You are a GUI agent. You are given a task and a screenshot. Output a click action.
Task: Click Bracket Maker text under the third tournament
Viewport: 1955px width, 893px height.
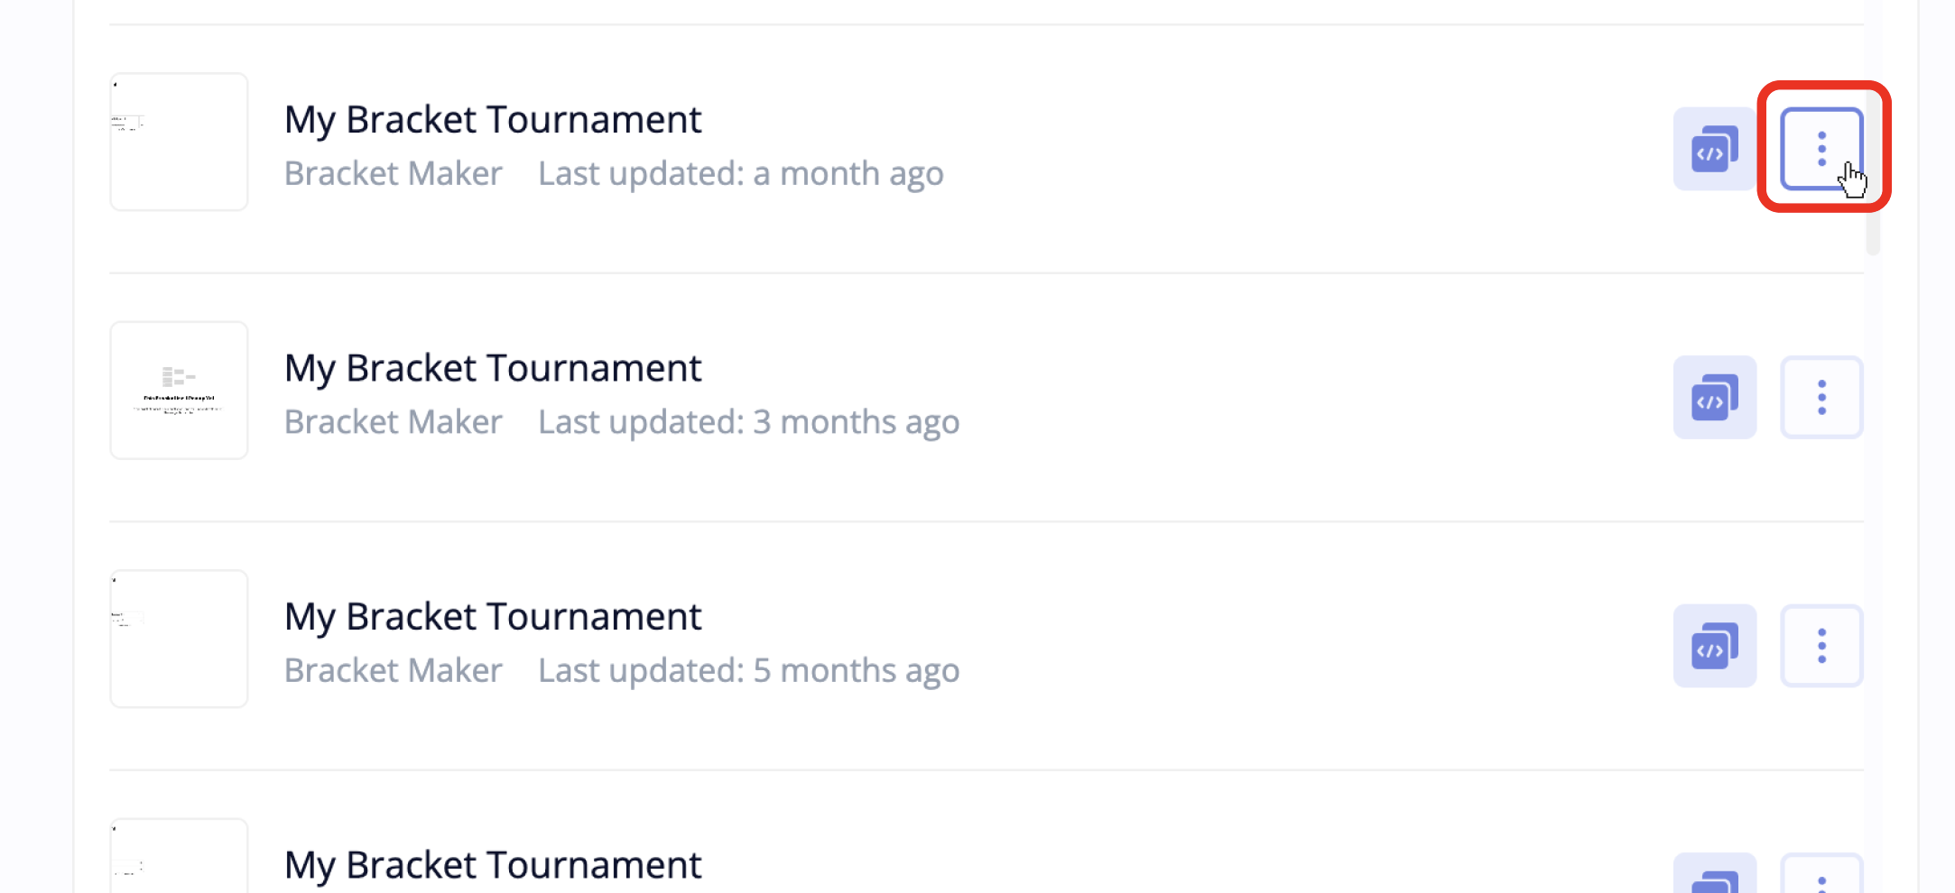[393, 670]
